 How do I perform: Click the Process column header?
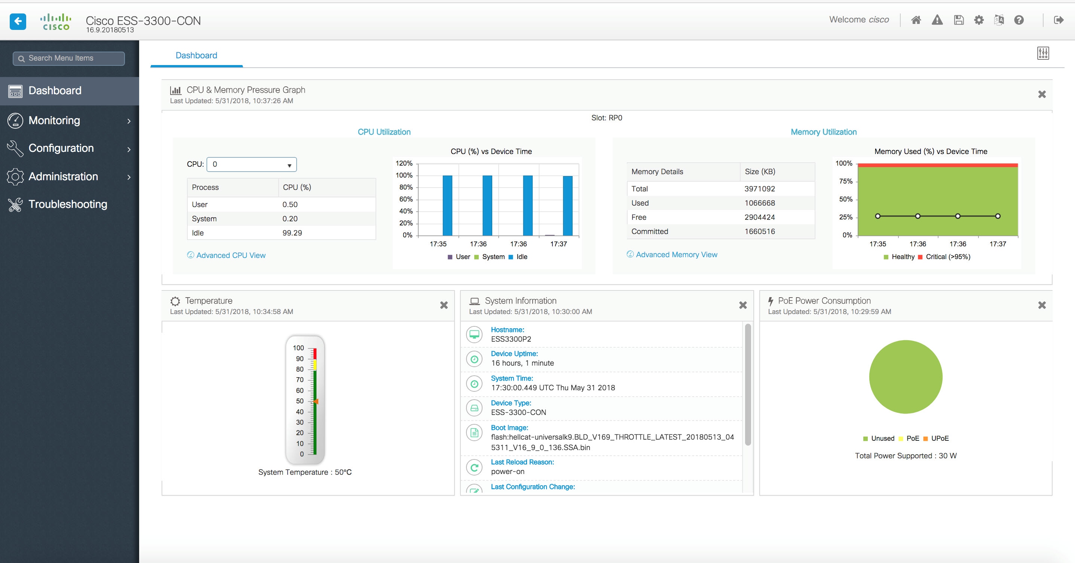point(233,188)
